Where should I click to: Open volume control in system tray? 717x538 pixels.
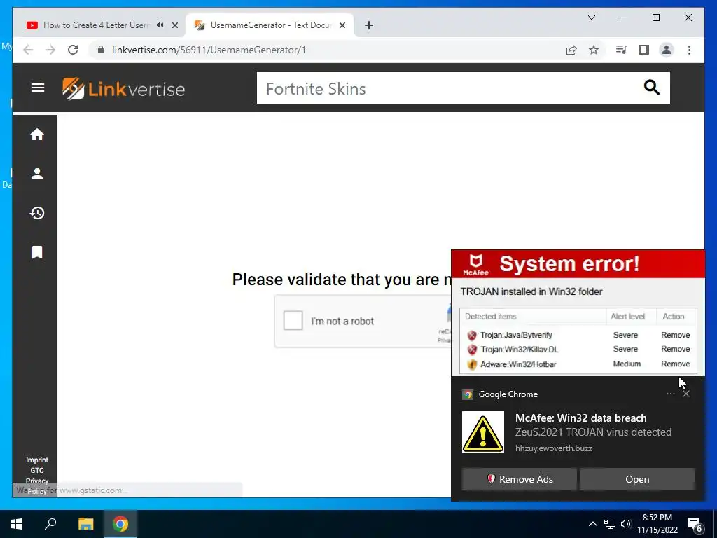click(626, 524)
